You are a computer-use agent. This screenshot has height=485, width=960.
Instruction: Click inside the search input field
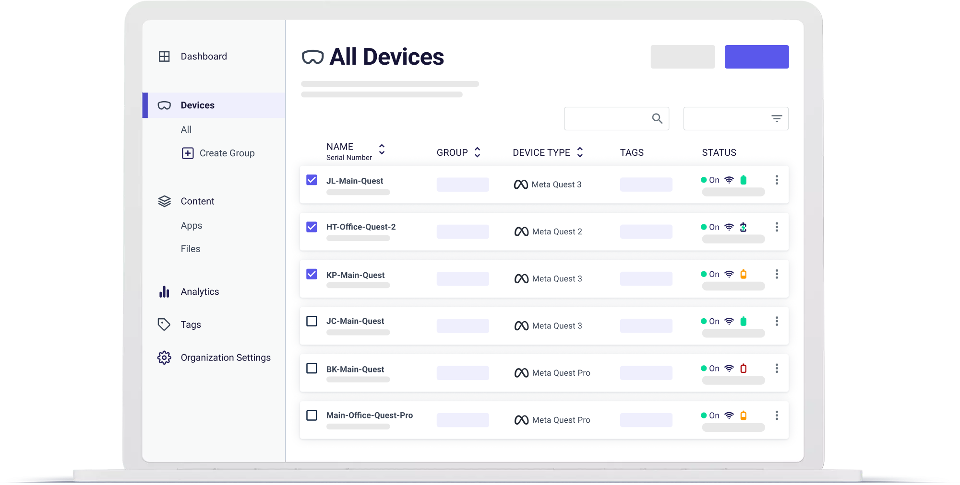[610, 118]
